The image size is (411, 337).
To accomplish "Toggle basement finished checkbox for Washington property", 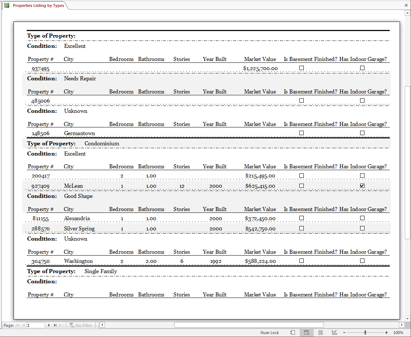I will pyautogui.click(x=302, y=261).
